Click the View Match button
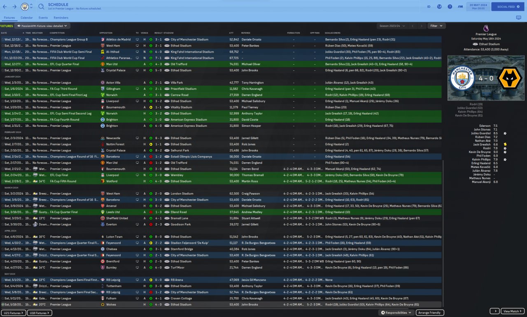This screenshot has height=317, width=527. click(x=513, y=311)
